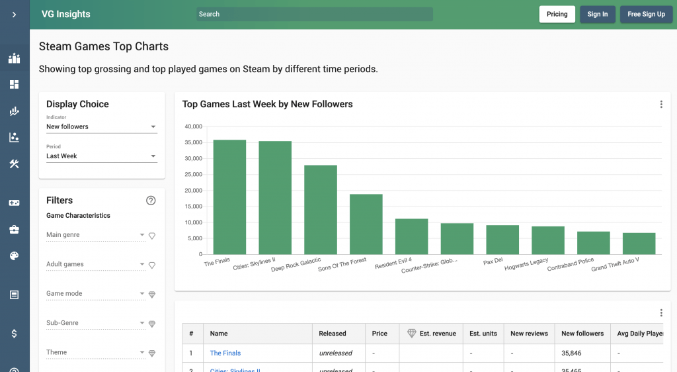
Task: Click The Finals bar in chart
Action: (229, 197)
